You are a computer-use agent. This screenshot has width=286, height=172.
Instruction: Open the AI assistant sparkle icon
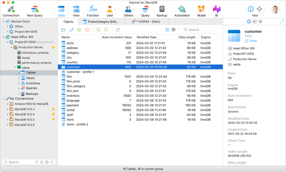259,9
